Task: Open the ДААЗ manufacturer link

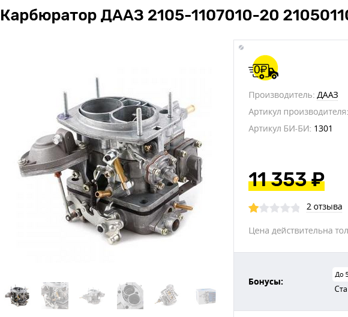Action: (328, 95)
